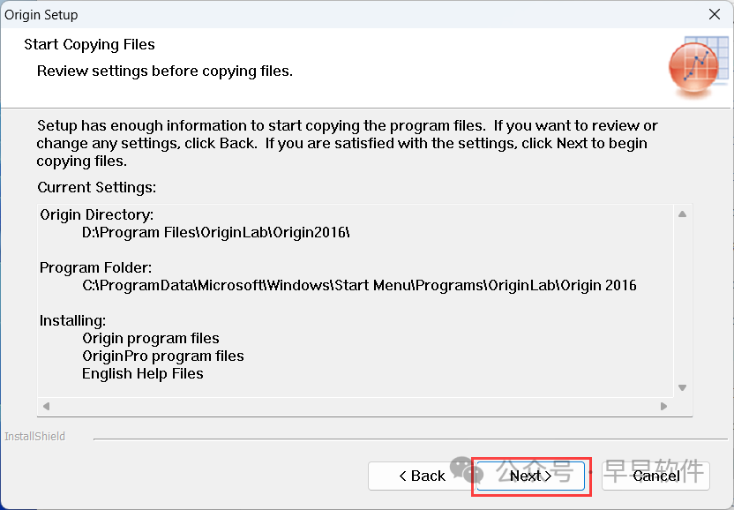Cancel the Origin installation
This screenshot has width=734, height=510.
(655, 476)
